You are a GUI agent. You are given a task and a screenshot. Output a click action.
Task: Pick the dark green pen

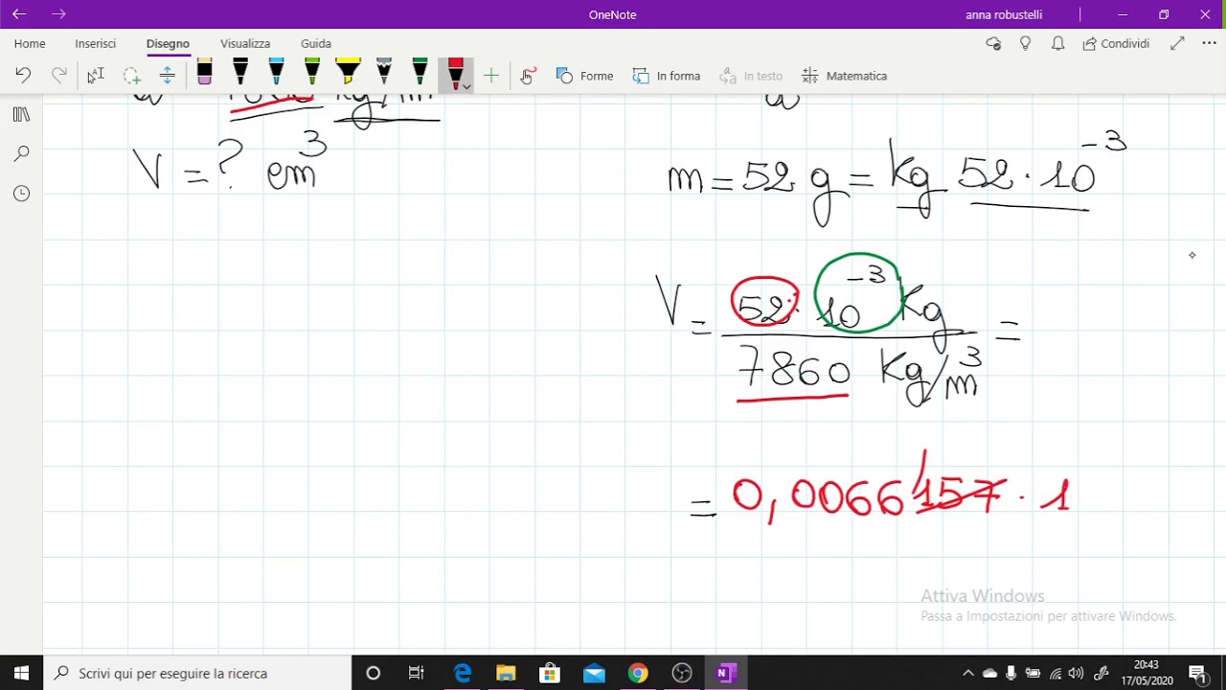[x=420, y=73]
